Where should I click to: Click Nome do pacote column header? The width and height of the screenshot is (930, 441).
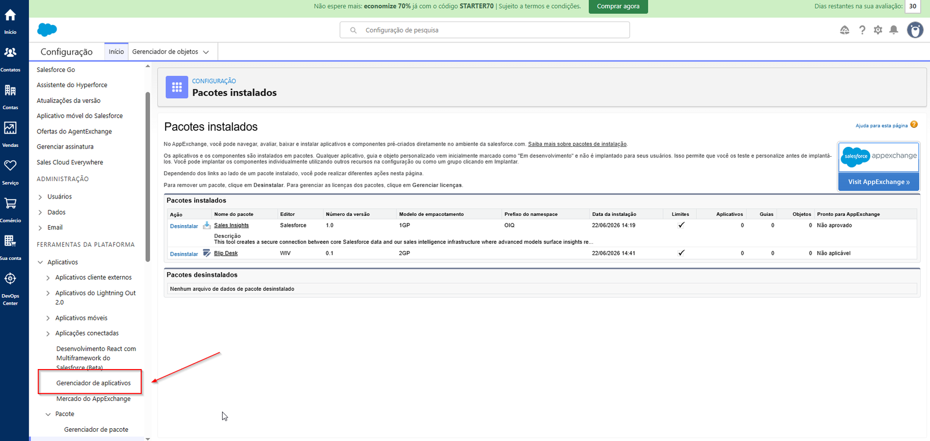coord(234,214)
